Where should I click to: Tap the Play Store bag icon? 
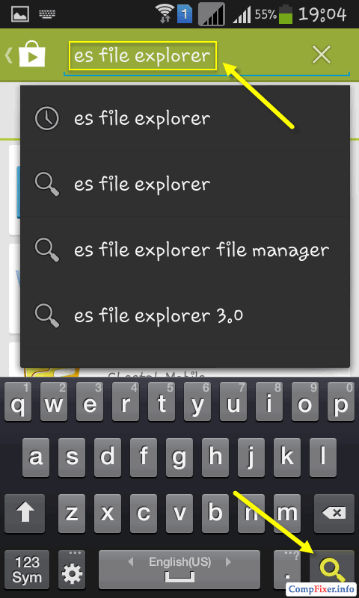coord(32,55)
